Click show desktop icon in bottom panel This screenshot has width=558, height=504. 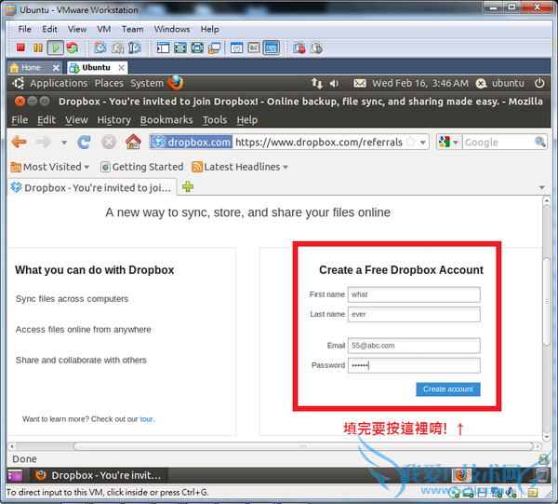[x=15, y=475]
